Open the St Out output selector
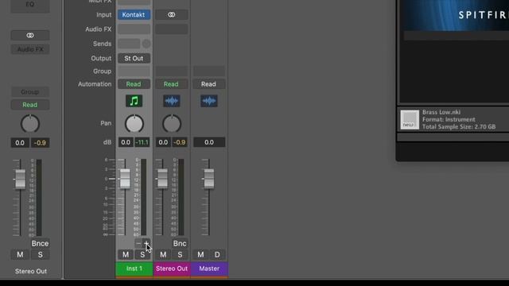The image size is (509, 286). pyautogui.click(x=134, y=58)
